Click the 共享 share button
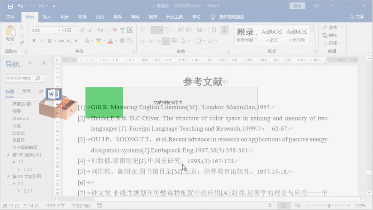The width and height of the screenshot is (373, 210). click(x=356, y=17)
